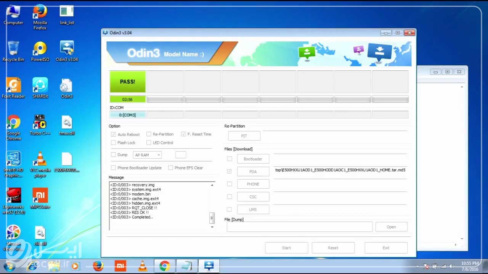Click the 0:[COM3] port box

point(127,115)
